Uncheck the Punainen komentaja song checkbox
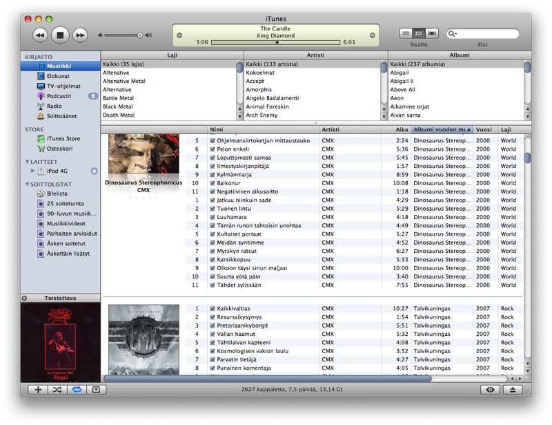 [x=213, y=368]
